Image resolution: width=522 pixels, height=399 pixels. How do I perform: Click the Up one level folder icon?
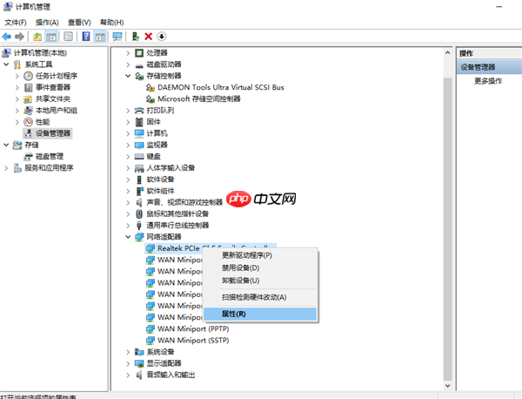point(37,37)
